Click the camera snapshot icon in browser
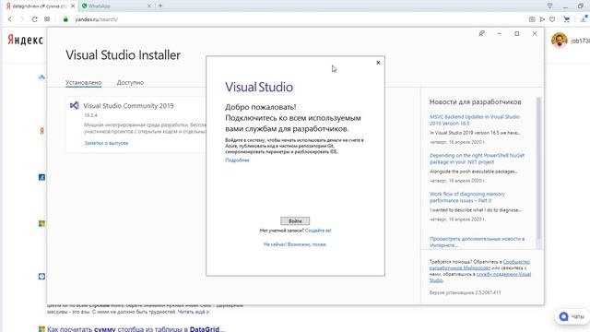The image size is (590, 332). pyautogui.click(x=532, y=19)
